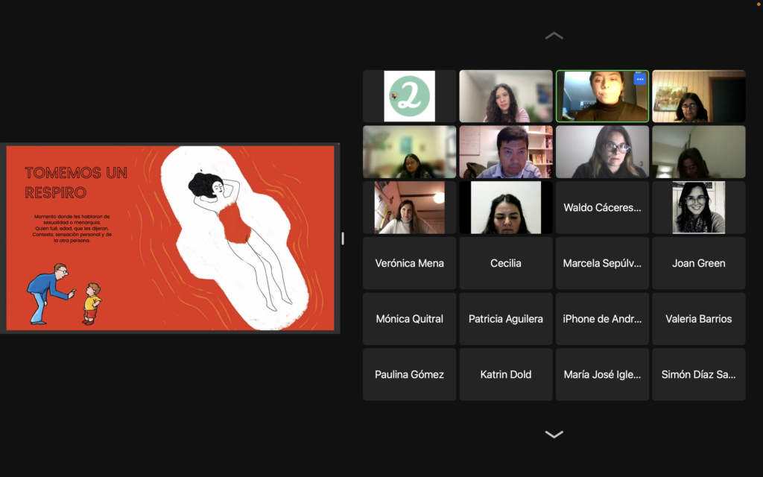This screenshot has width=763, height=477.
Task: Select Paulina Gómez participant tile
Action: 409,374
